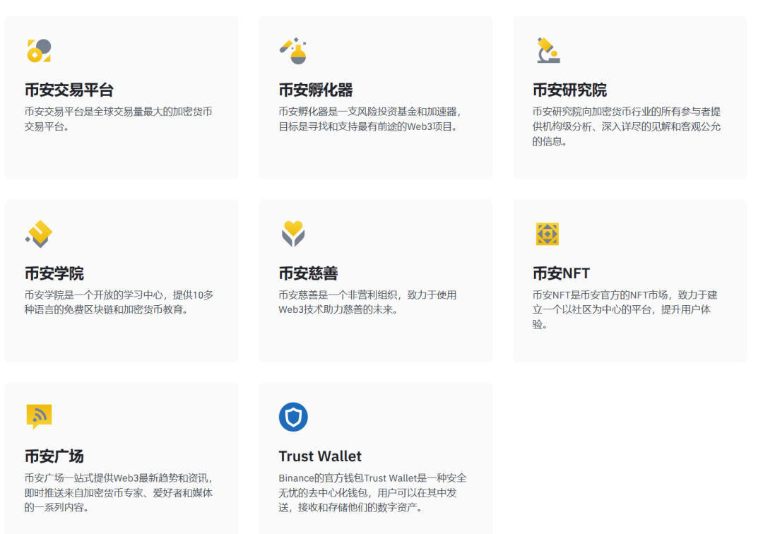Select the 币安研究院 heading

(569, 90)
